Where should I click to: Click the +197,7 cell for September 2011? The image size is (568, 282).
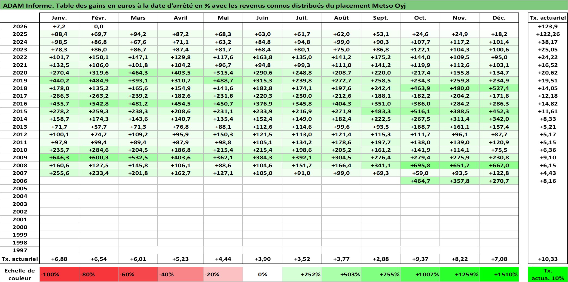coord(381,142)
